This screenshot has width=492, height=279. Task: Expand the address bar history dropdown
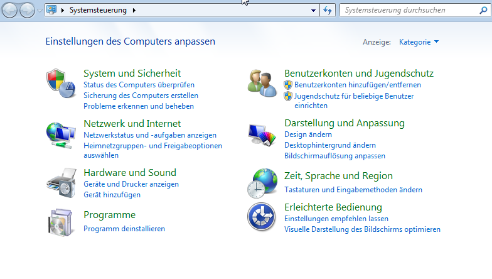click(313, 10)
